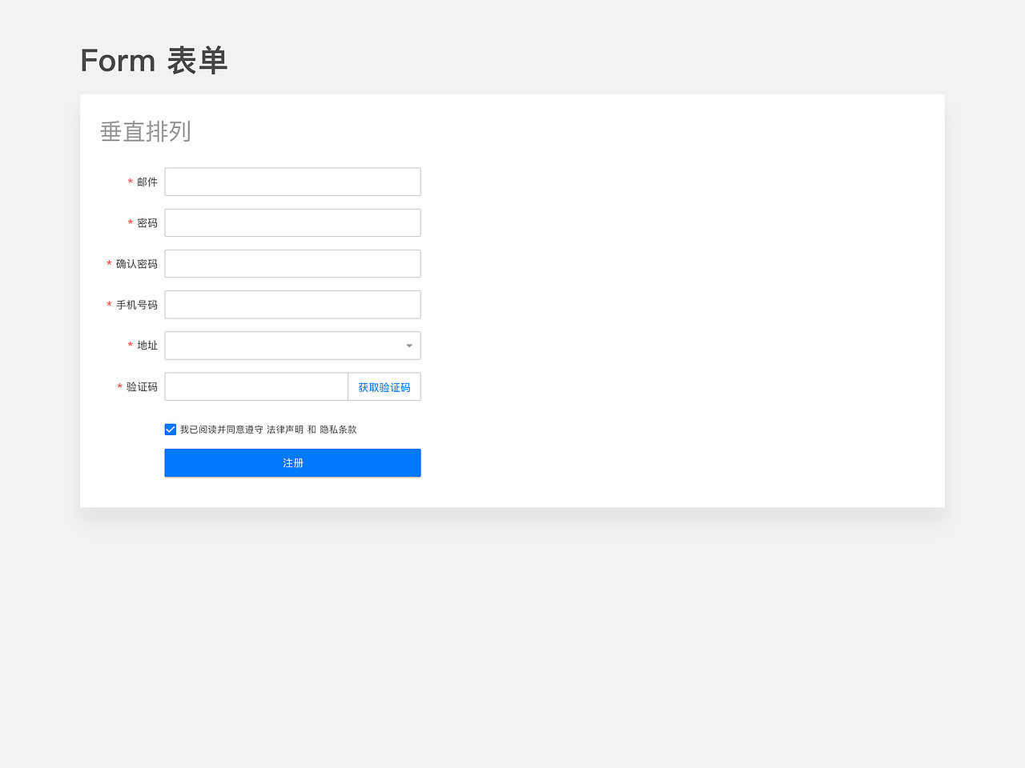The image size is (1025, 768).
Task: Select the 密码 field label
Action: 147,223
